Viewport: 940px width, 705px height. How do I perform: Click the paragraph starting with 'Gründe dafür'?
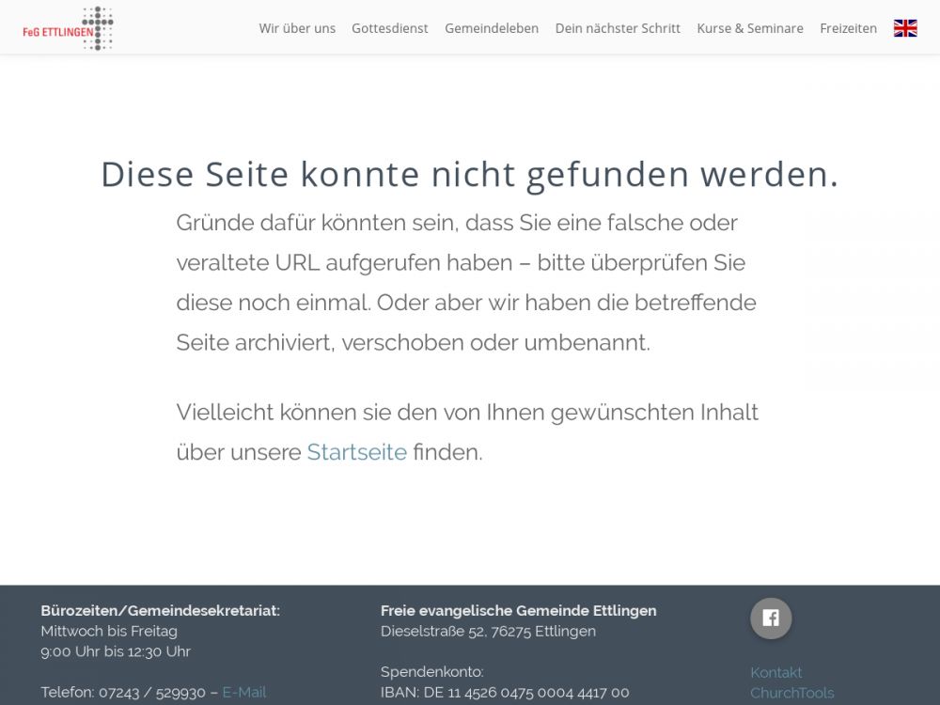point(465,282)
